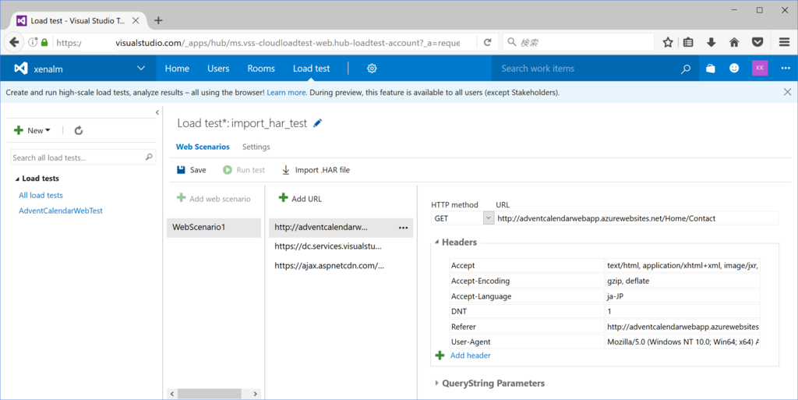Expand the QueryString Parameters section
The width and height of the screenshot is (798, 400).
436,383
